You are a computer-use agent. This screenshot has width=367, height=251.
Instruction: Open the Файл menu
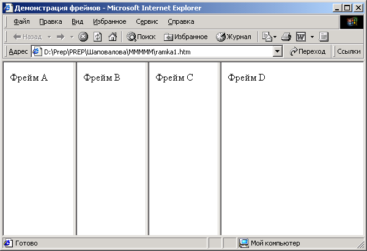click(22, 21)
